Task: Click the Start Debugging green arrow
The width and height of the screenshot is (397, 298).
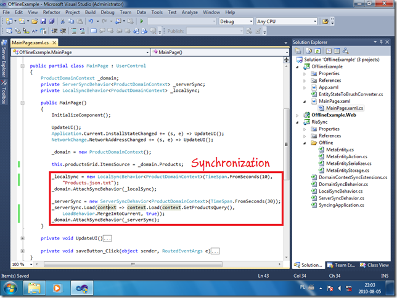Action: pyautogui.click(x=142, y=22)
